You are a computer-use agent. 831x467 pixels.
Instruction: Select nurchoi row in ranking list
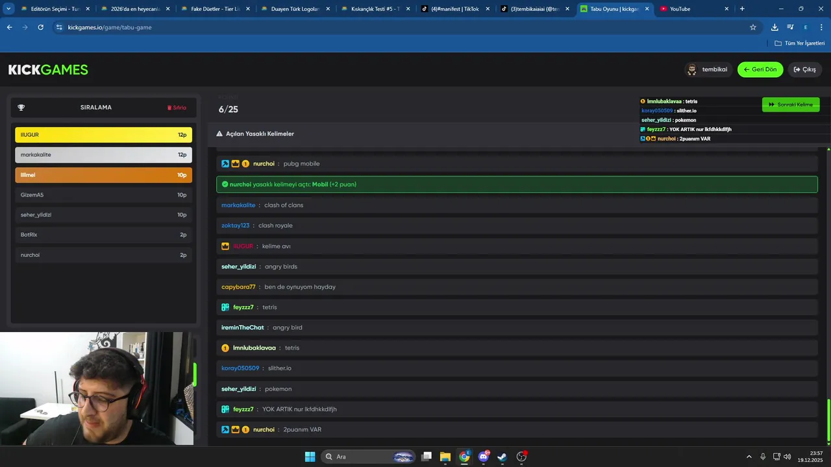(x=103, y=255)
